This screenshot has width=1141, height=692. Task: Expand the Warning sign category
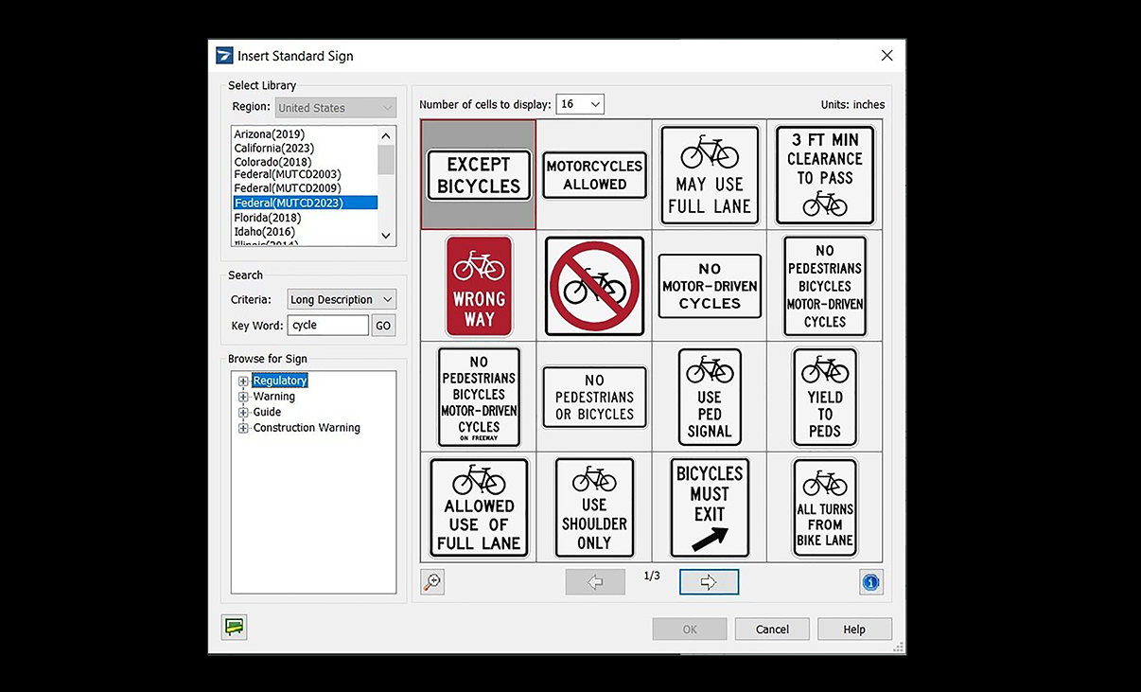click(x=243, y=397)
